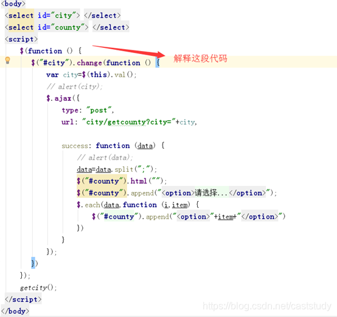Click the commented alert(city) line
The width and height of the screenshot is (337, 317).
click(75, 86)
